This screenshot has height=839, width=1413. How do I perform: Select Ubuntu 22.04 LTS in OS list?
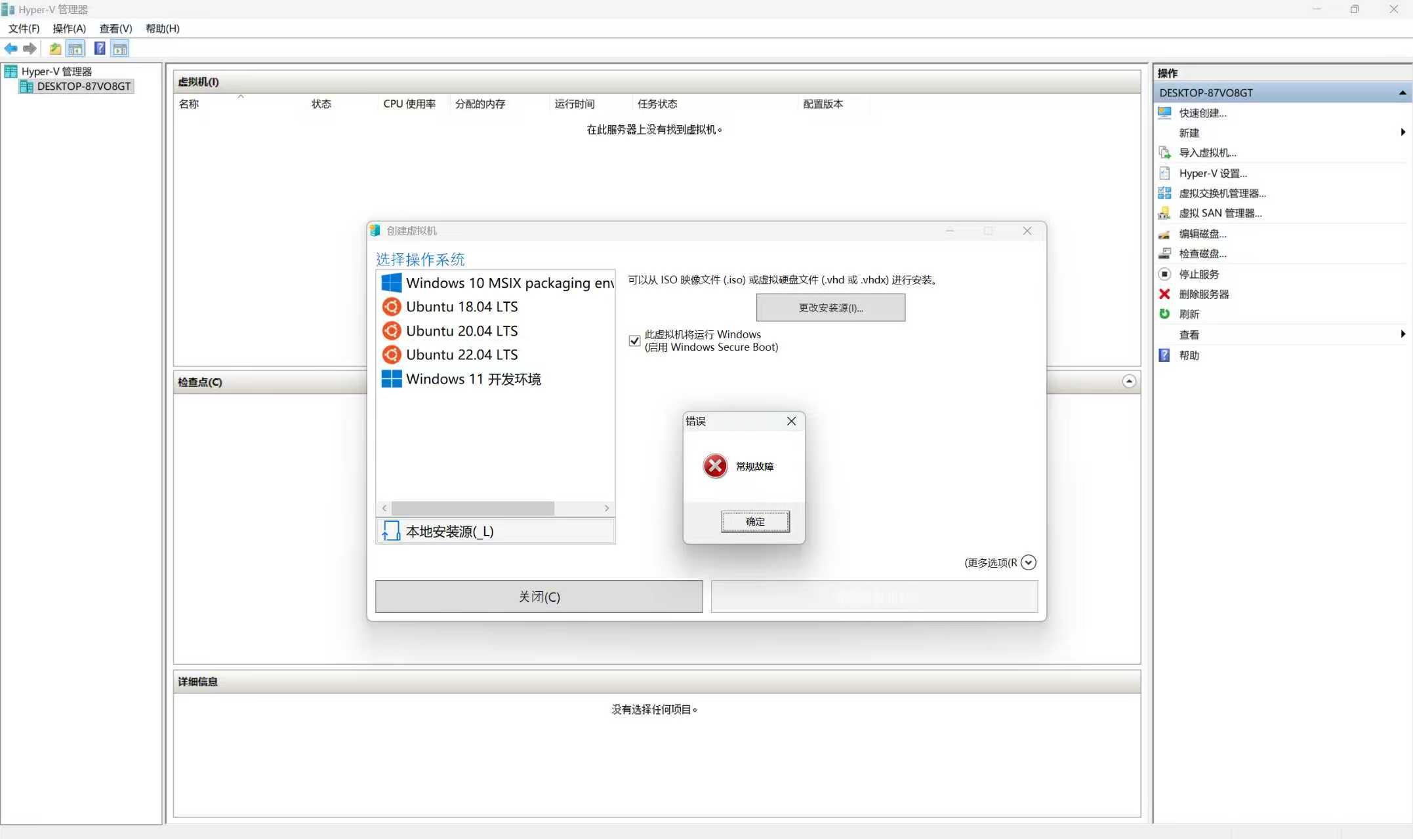[x=461, y=355]
